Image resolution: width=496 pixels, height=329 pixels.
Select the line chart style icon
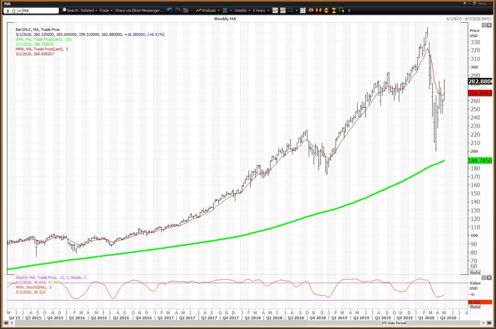[275, 11]
